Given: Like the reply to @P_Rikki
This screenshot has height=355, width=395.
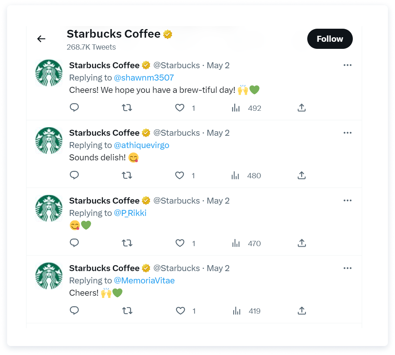Looking at the screenshot, I should (180, 243).
